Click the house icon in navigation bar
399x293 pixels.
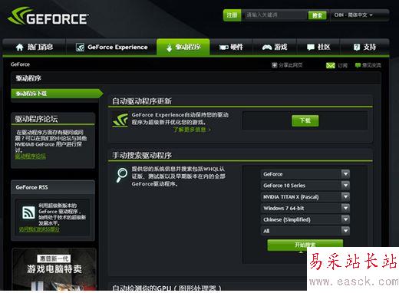[x=20, y=48]
